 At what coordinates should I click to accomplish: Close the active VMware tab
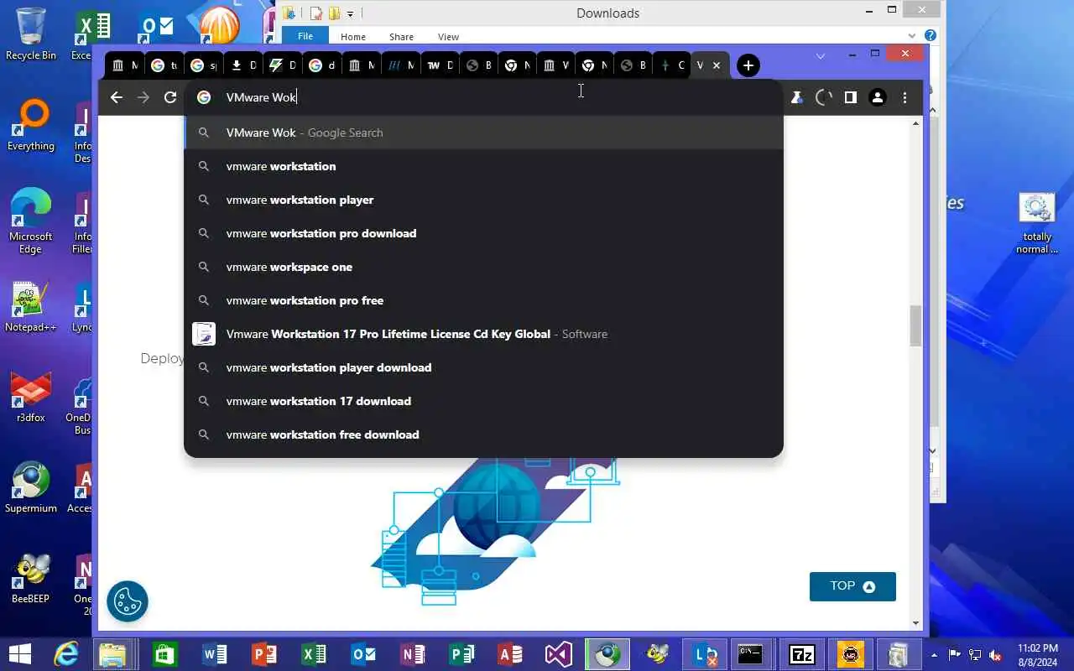pos(717,65)
